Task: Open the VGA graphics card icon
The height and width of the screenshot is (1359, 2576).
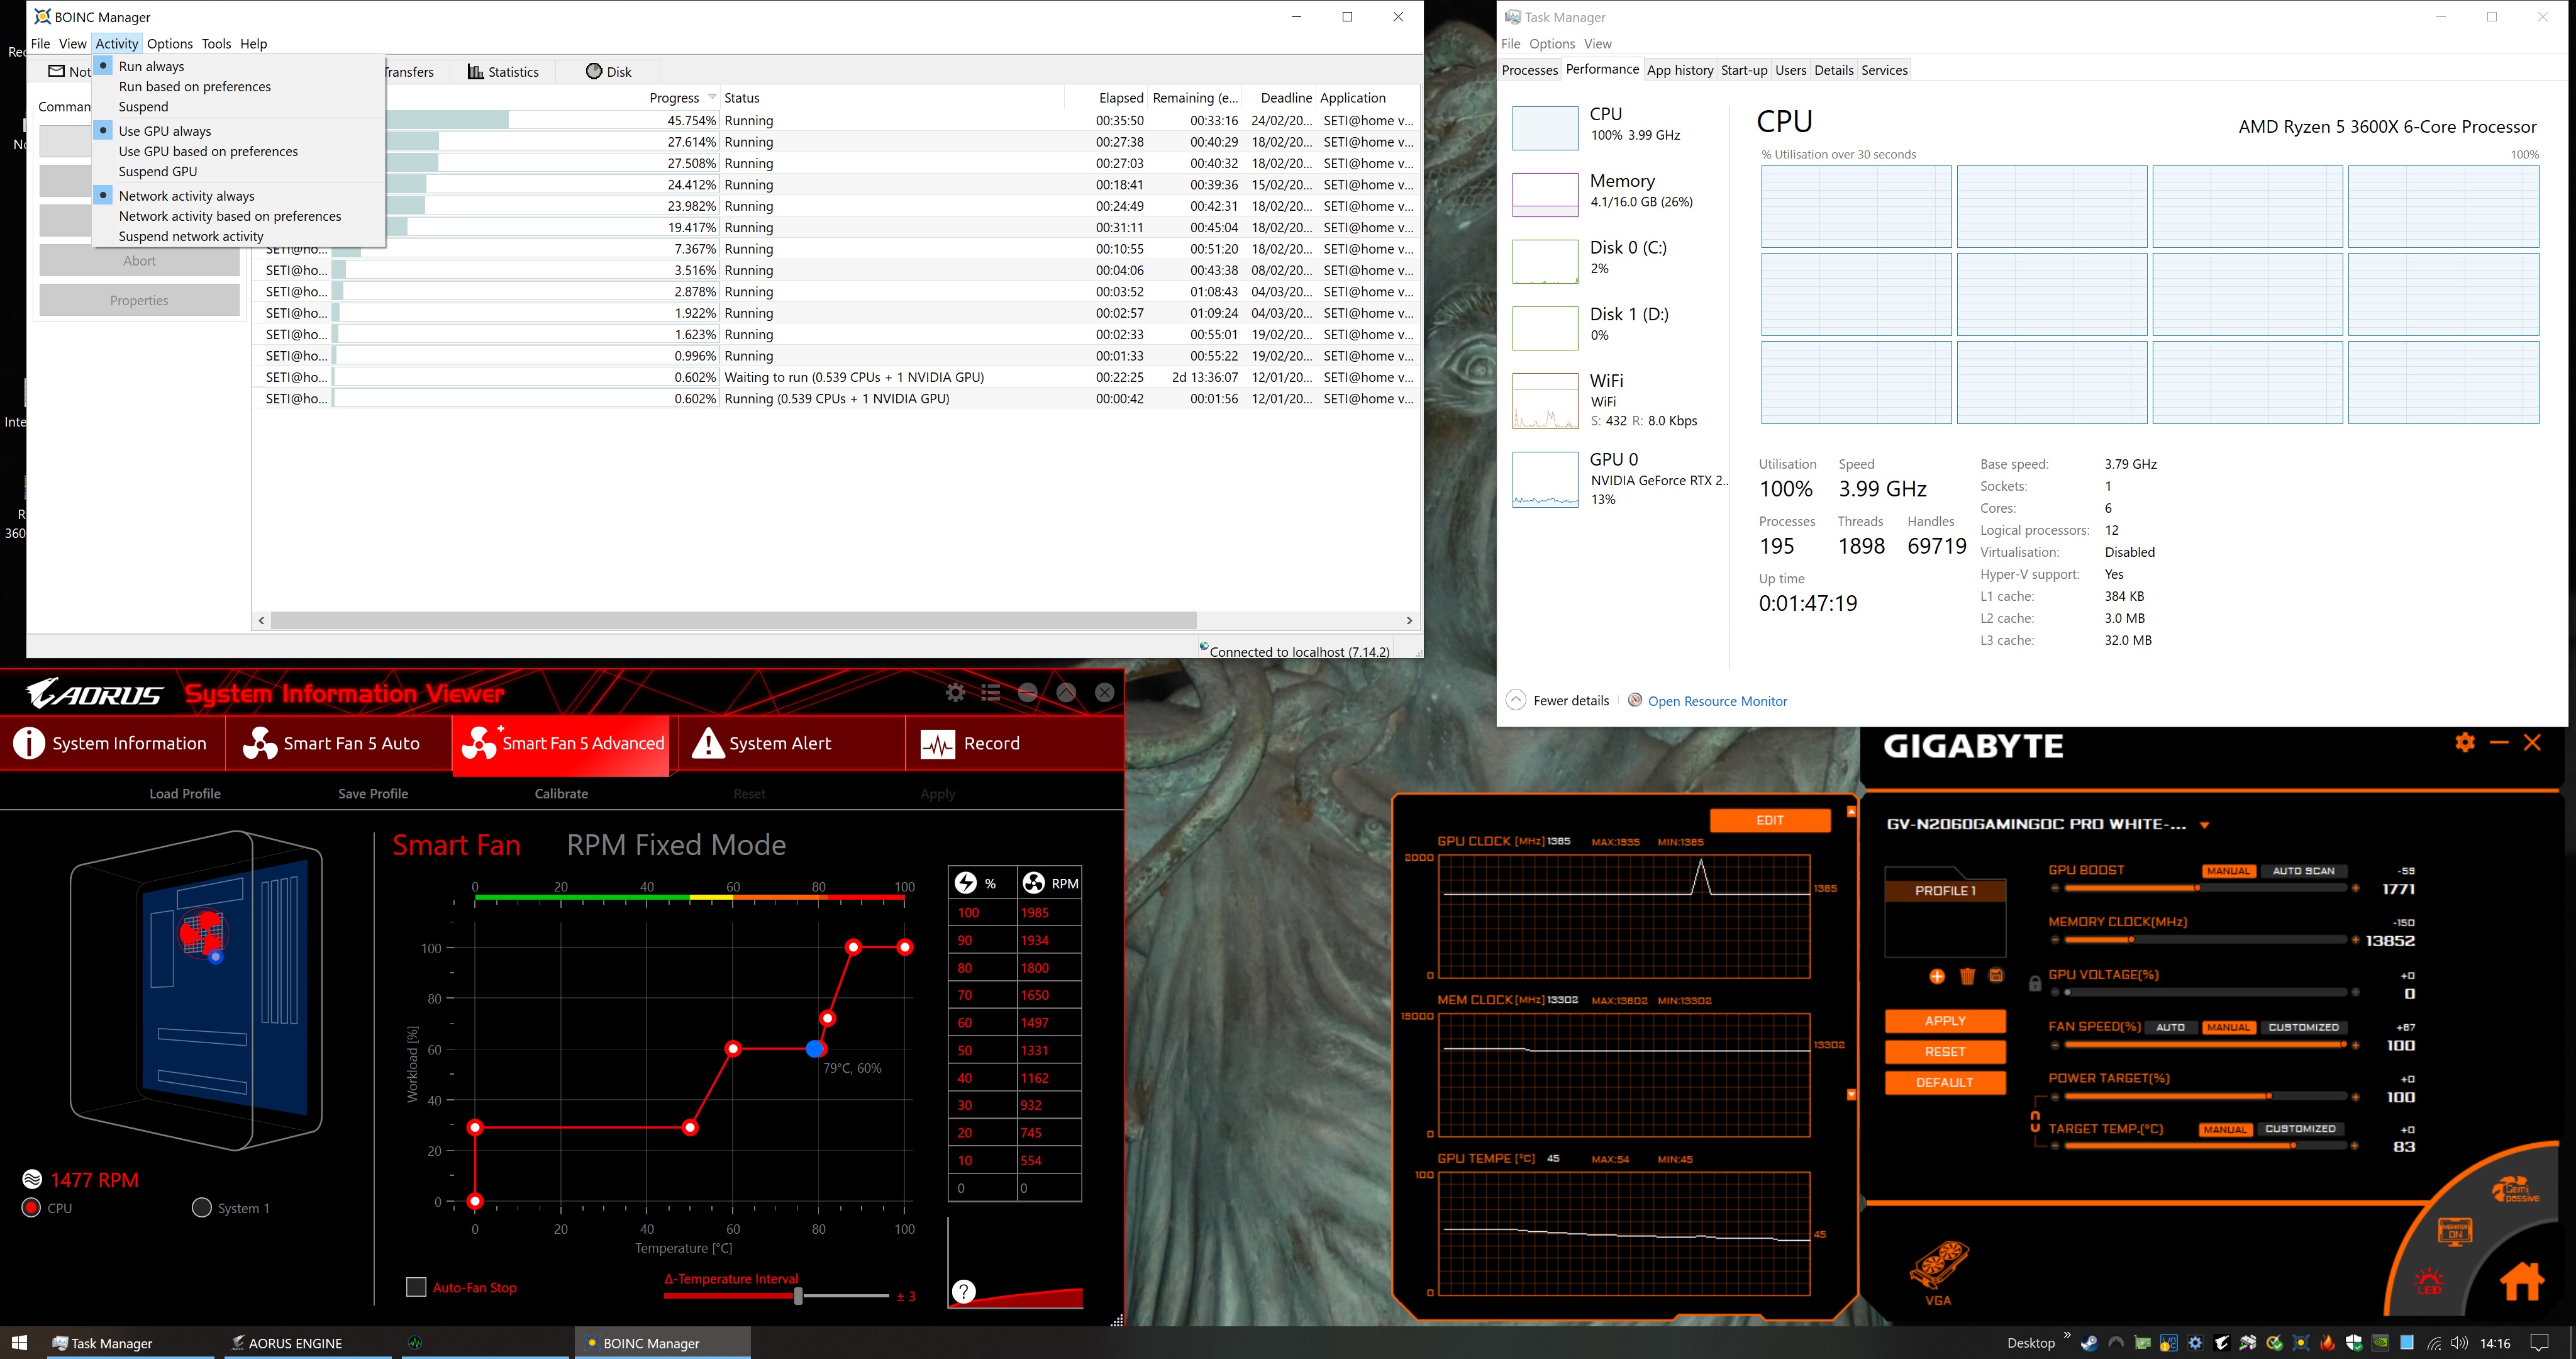Action: [1938, 1274]
